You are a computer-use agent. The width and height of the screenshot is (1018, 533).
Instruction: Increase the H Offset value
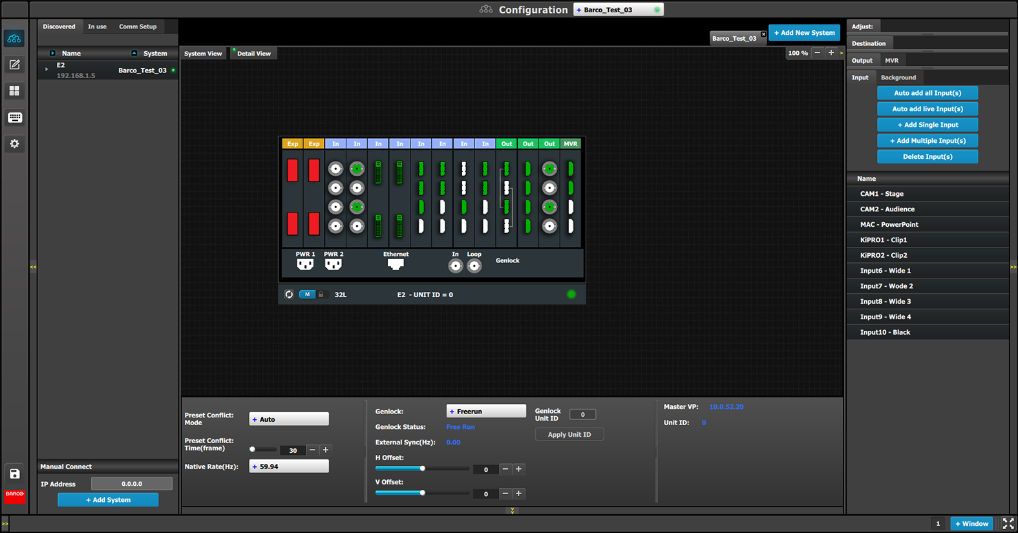pyautogui.click(x=518, y=469)
